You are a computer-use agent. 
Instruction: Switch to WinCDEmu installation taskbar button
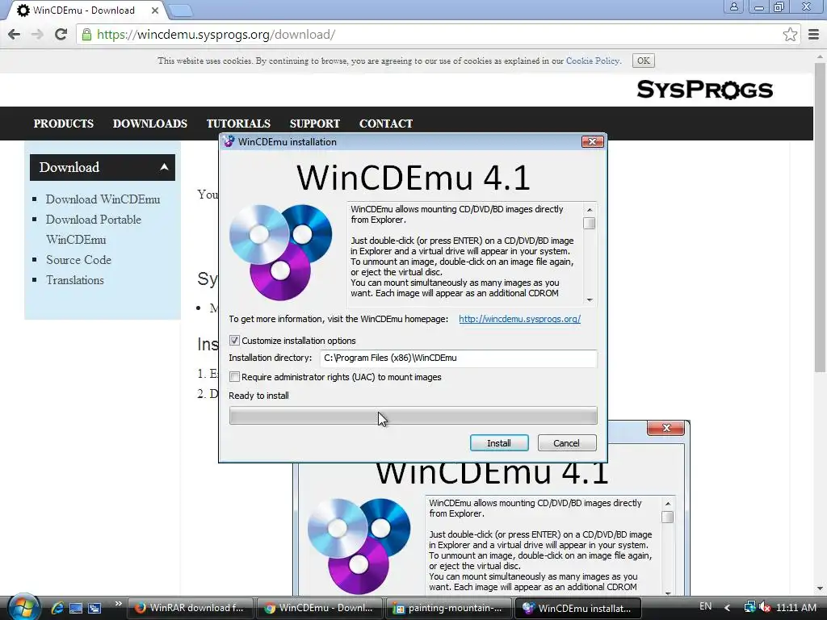point(578,608)
